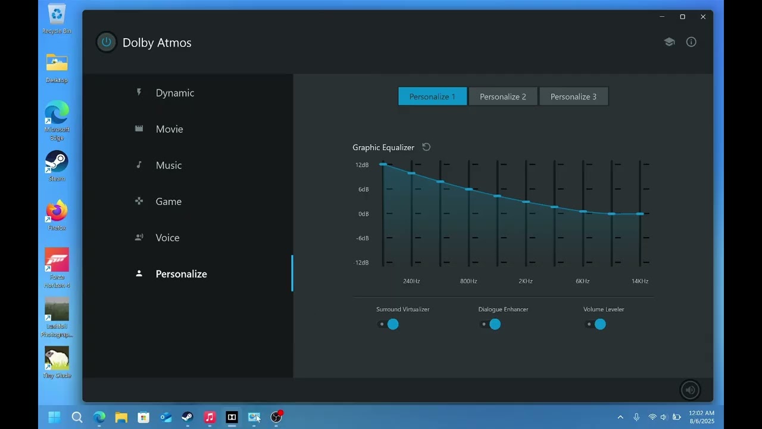Click the Personalize person icon in the sidebar
This screenshot has height=429, width=762.
[x=139, y=273]
